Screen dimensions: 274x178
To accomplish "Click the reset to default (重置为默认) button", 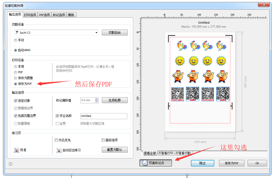I will coord(115,150).
